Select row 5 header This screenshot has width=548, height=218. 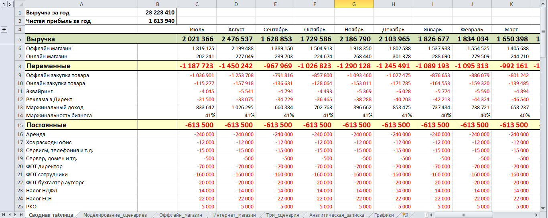19,39
